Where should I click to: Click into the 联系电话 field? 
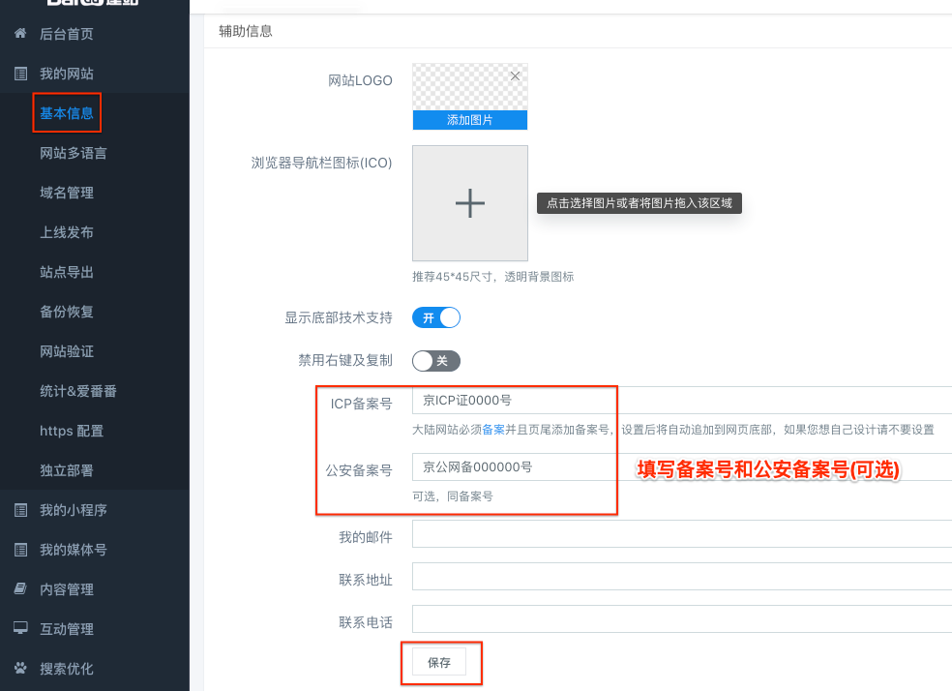click(682, 618)
